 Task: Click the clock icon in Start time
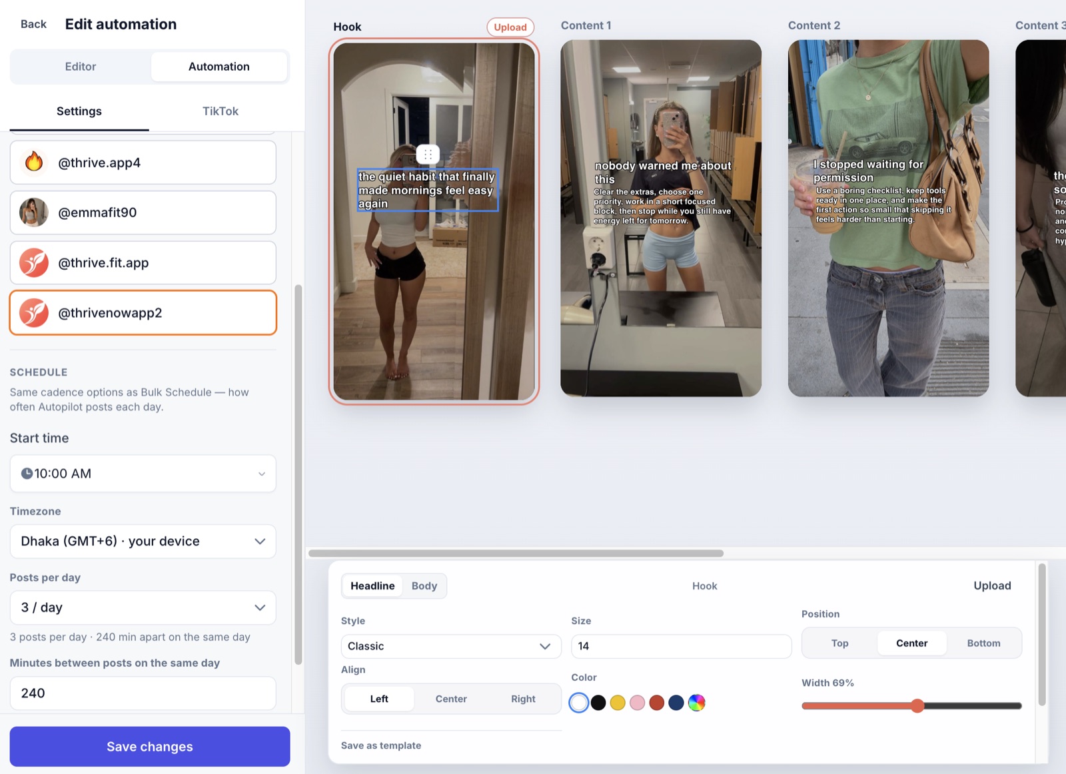coord(27,474)
